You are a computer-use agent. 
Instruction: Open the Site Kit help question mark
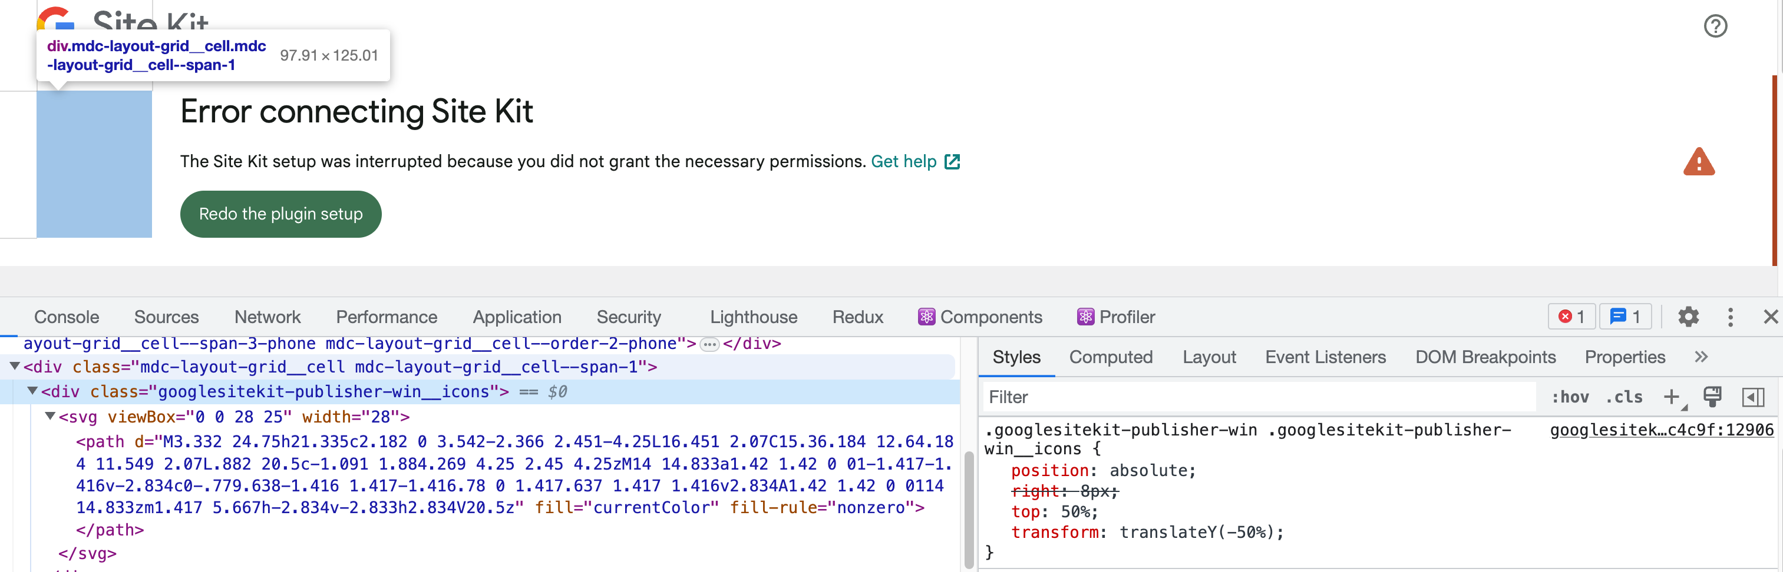pyautogui.click(x=1715, y=25)
